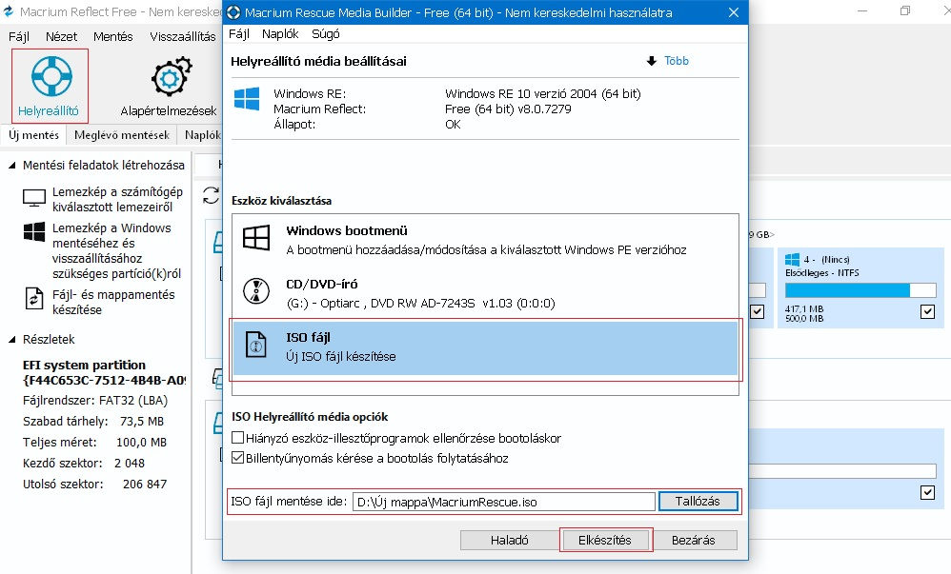Screen dimensions: 951x574
Task: Click the Windows lemezkép logo icon
Action: pos(34,233)
